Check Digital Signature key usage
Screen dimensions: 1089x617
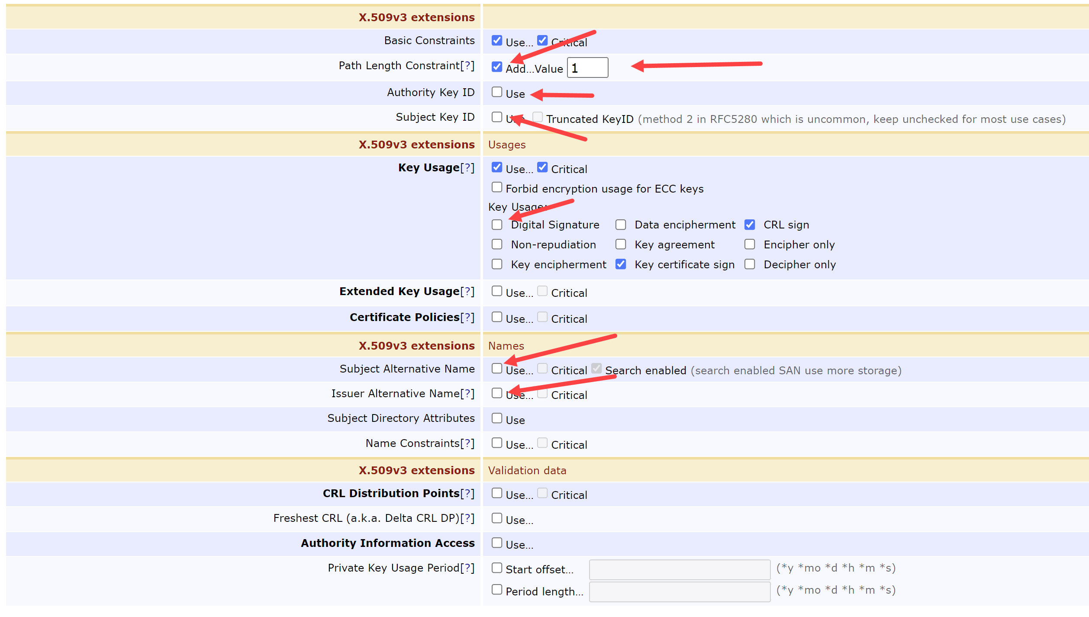[x=496, y=225]
